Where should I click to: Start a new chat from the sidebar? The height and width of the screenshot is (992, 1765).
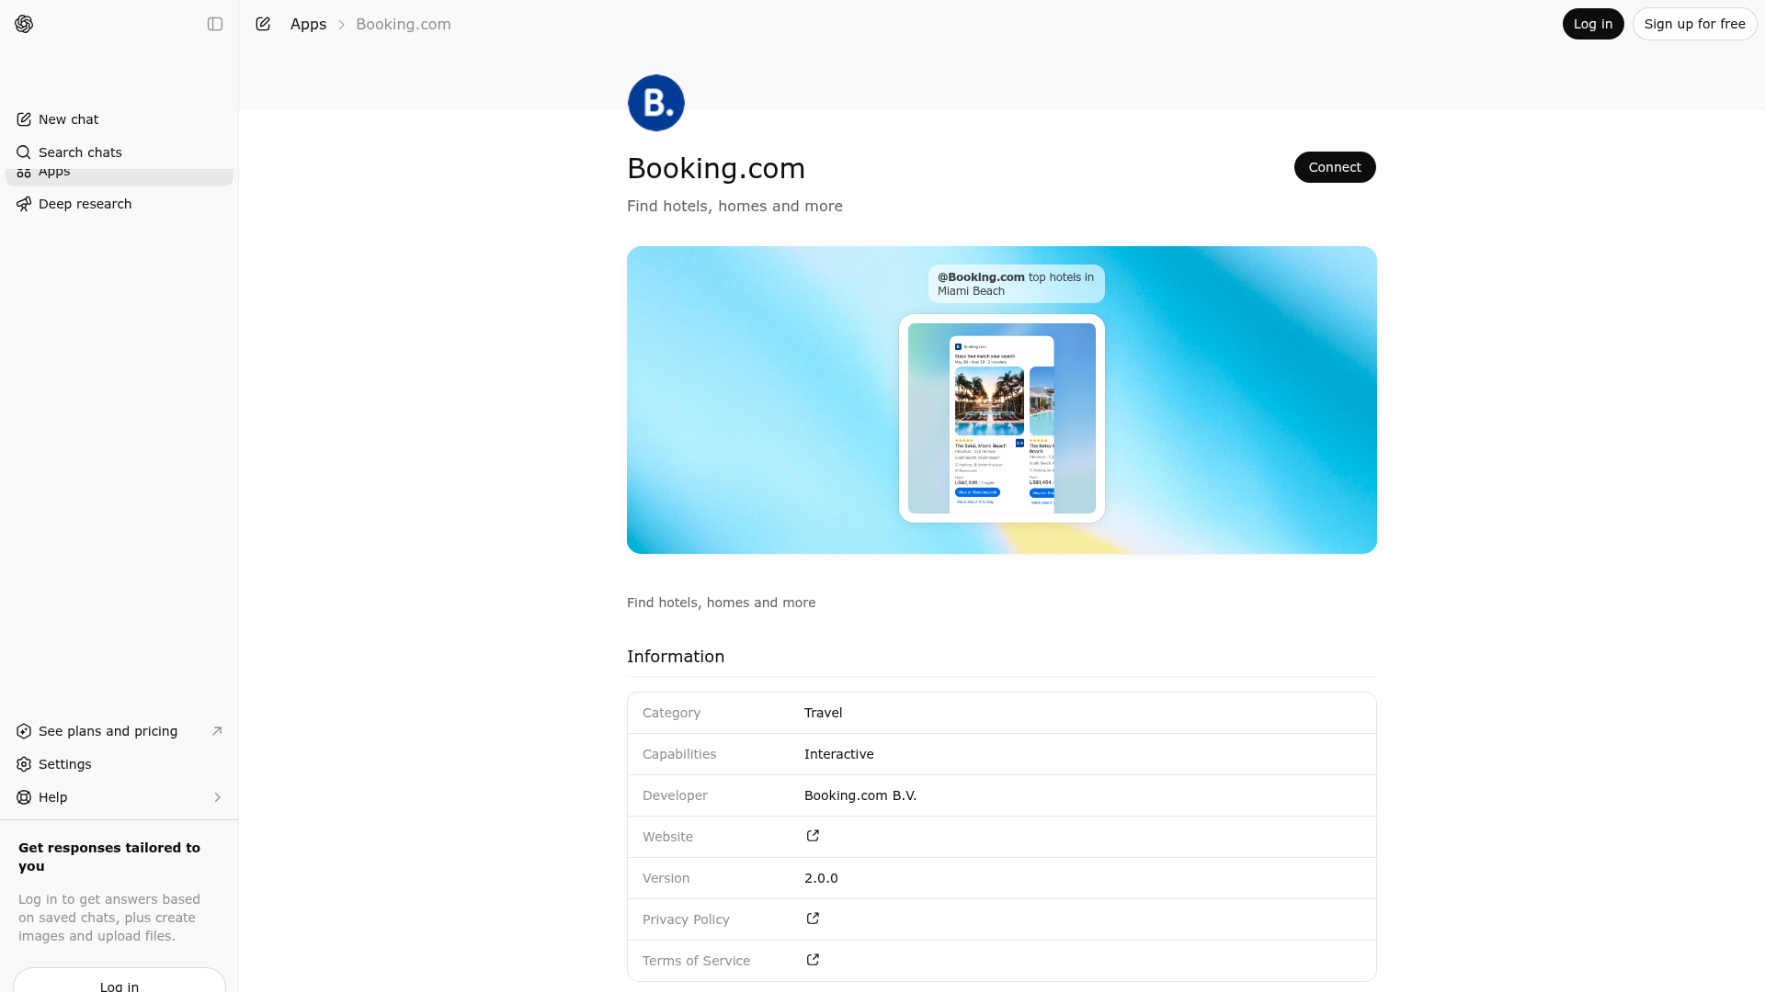(x=68, y=119)
